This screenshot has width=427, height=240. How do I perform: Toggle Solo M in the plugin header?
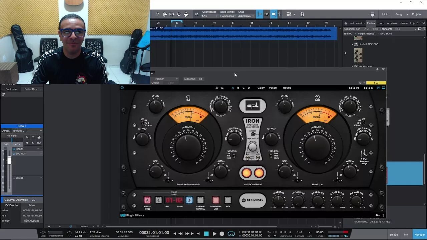(x=354, y=88)
